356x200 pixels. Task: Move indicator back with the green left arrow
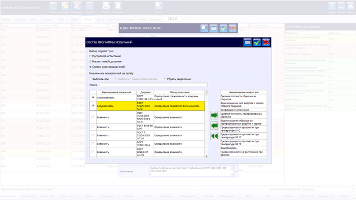click(x=214, y=126)
